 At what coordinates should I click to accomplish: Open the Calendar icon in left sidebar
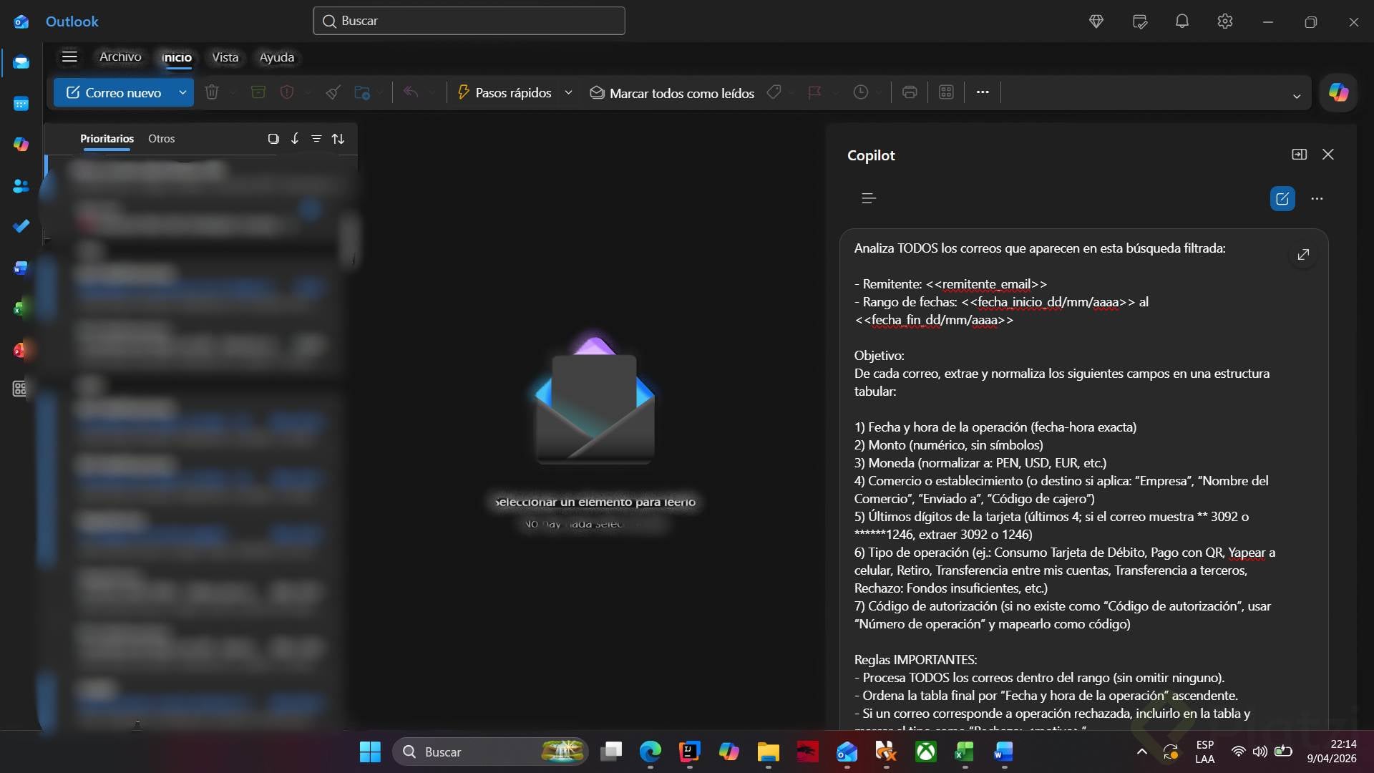point(21,104)
